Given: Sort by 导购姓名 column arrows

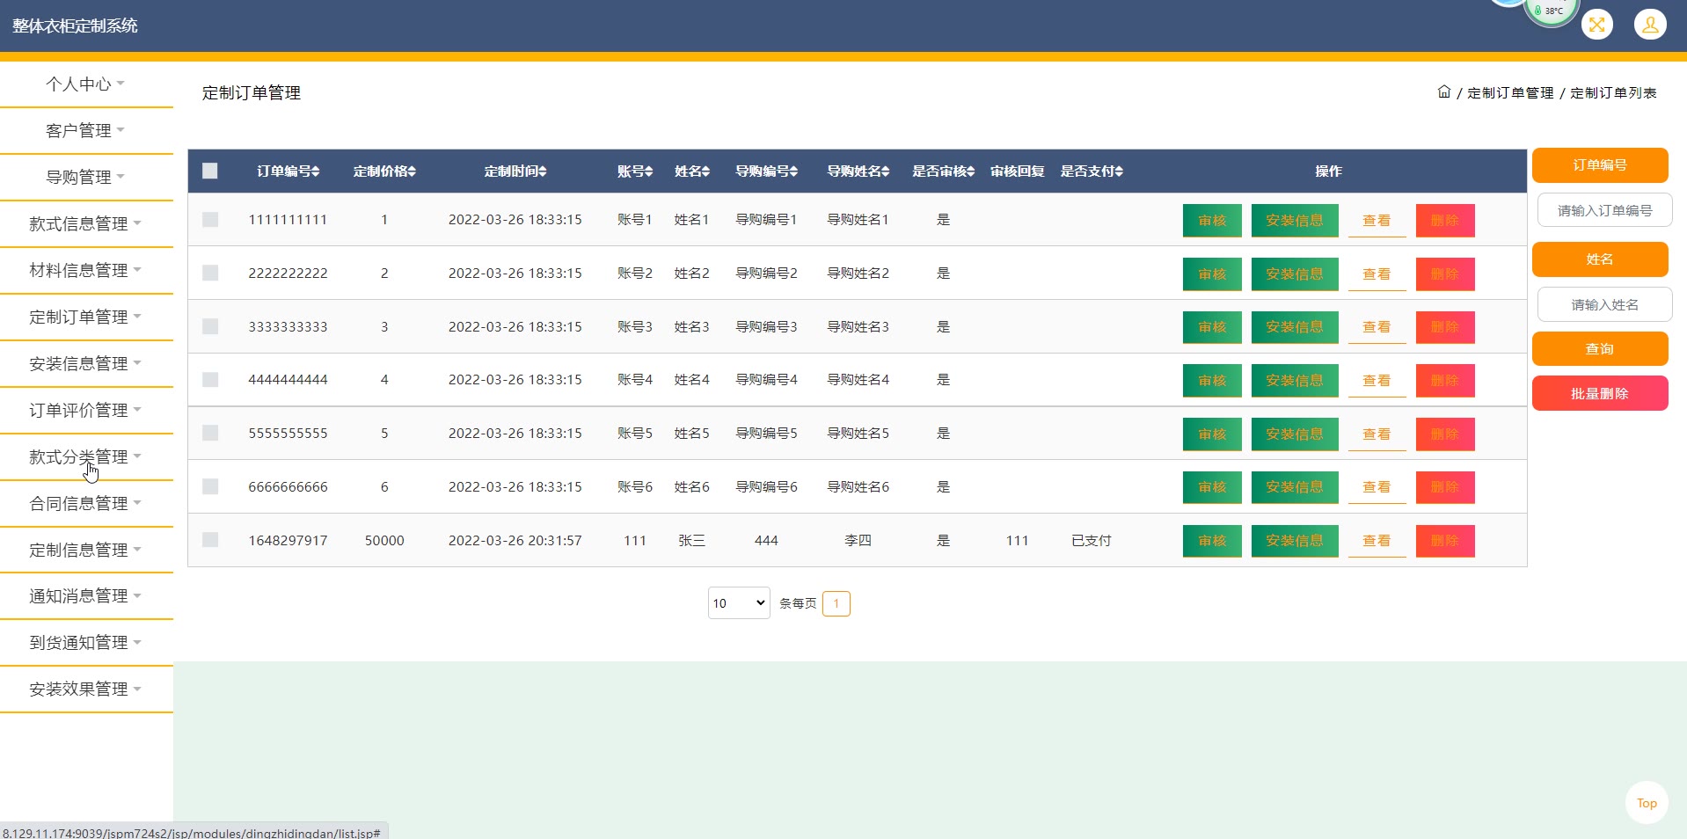Looking at the screenshot, I should click(x=886, y=171).
